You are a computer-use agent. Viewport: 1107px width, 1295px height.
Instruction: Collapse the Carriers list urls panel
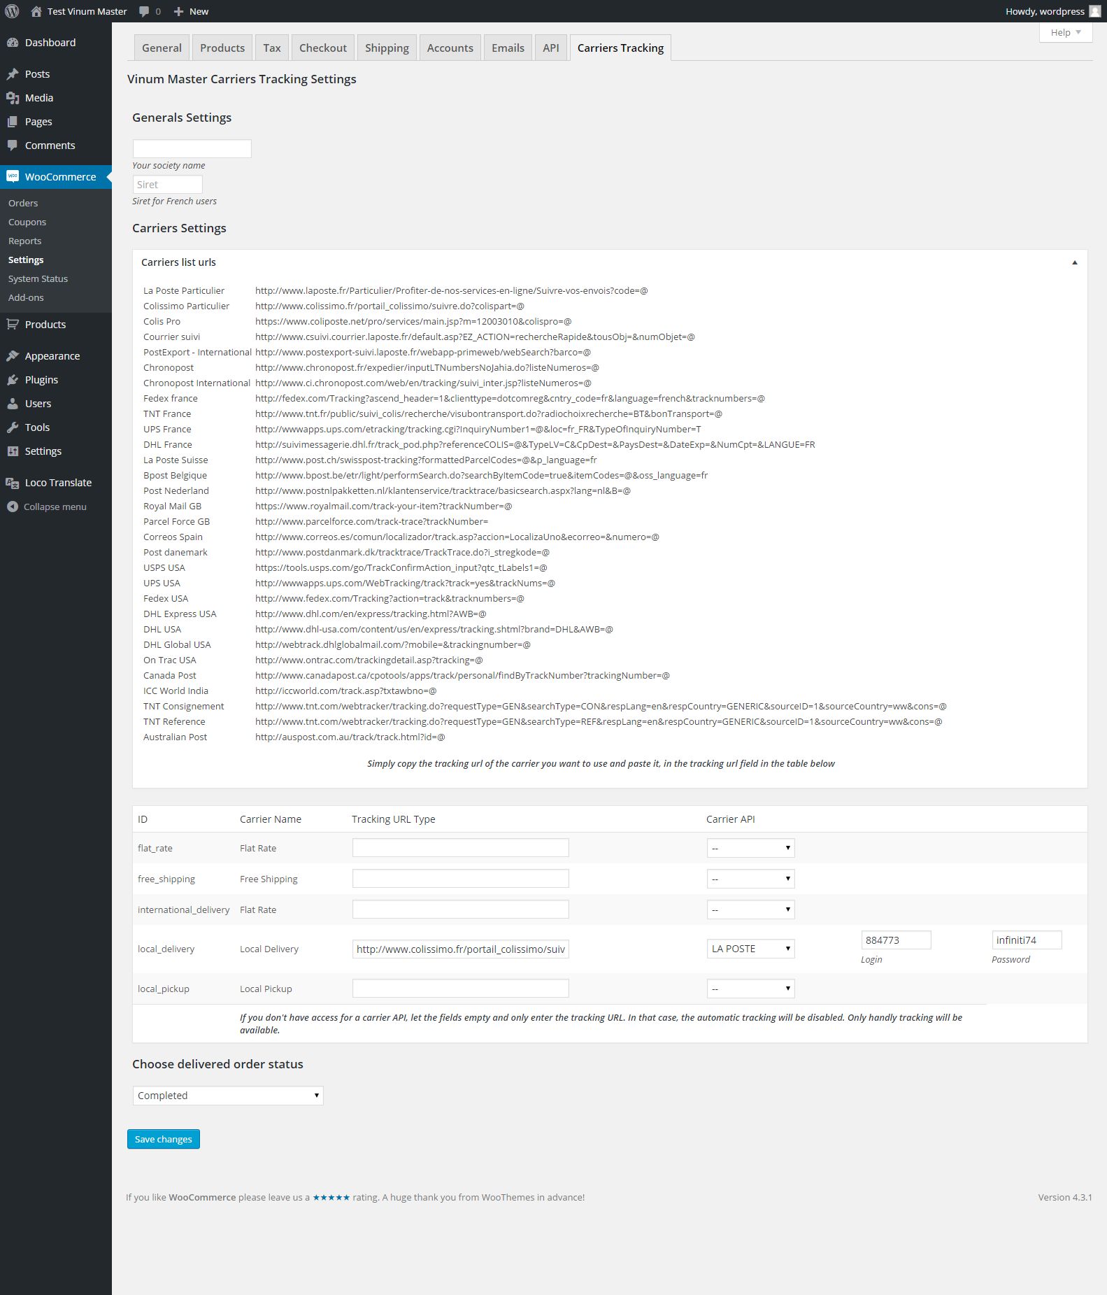point(1075,262)
